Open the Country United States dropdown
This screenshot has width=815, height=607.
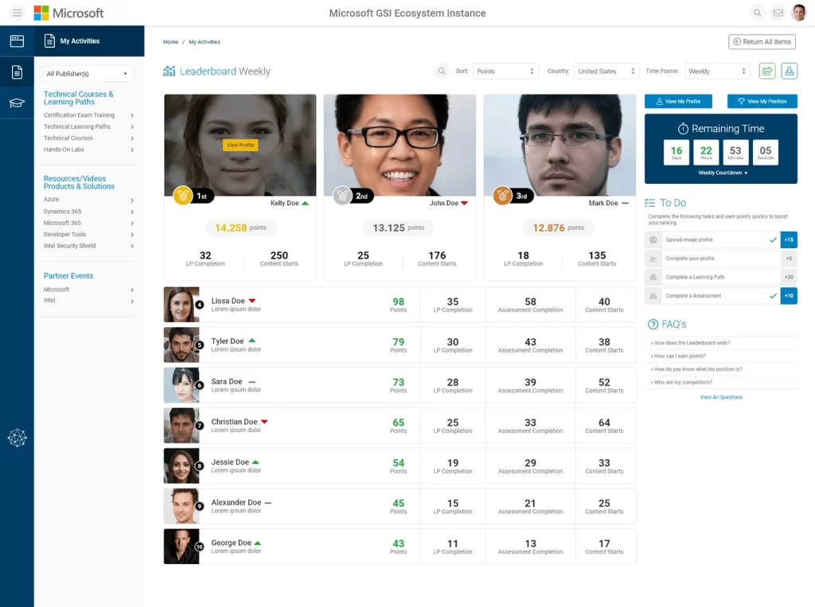tap(606, 71)
